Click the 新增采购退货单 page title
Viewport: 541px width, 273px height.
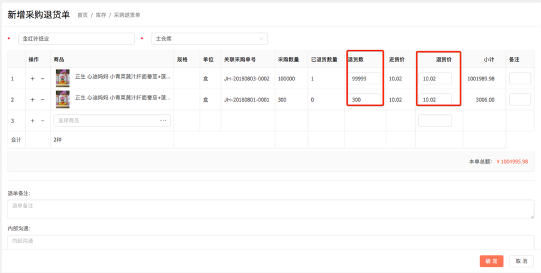(39, 14)
